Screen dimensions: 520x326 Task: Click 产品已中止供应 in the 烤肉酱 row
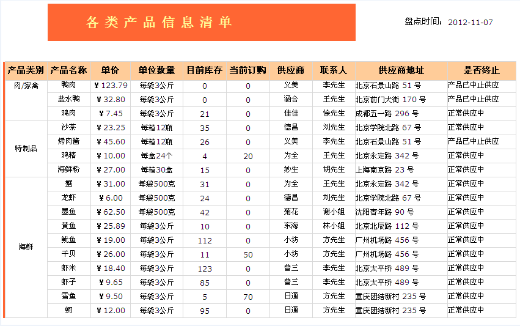point(473,141)
